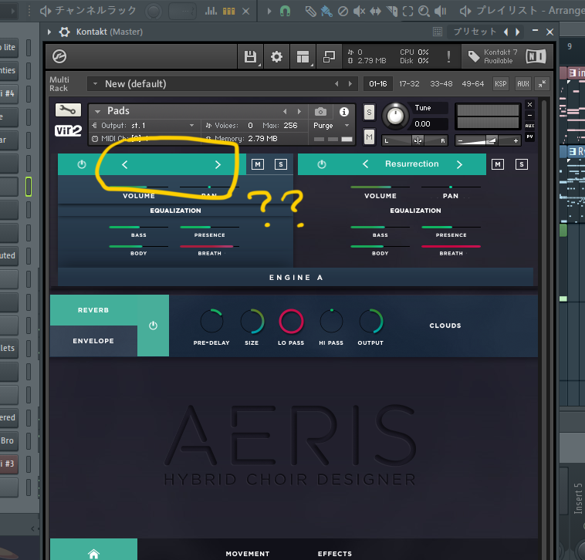This screenshot has height=560, width=585.
Task: Select next sound on left engine layer
Action: (x=218, y=164)
